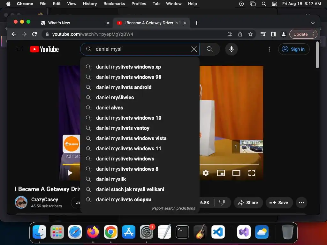
Task: Enable miniplayer mode
Action: point(221,173)
